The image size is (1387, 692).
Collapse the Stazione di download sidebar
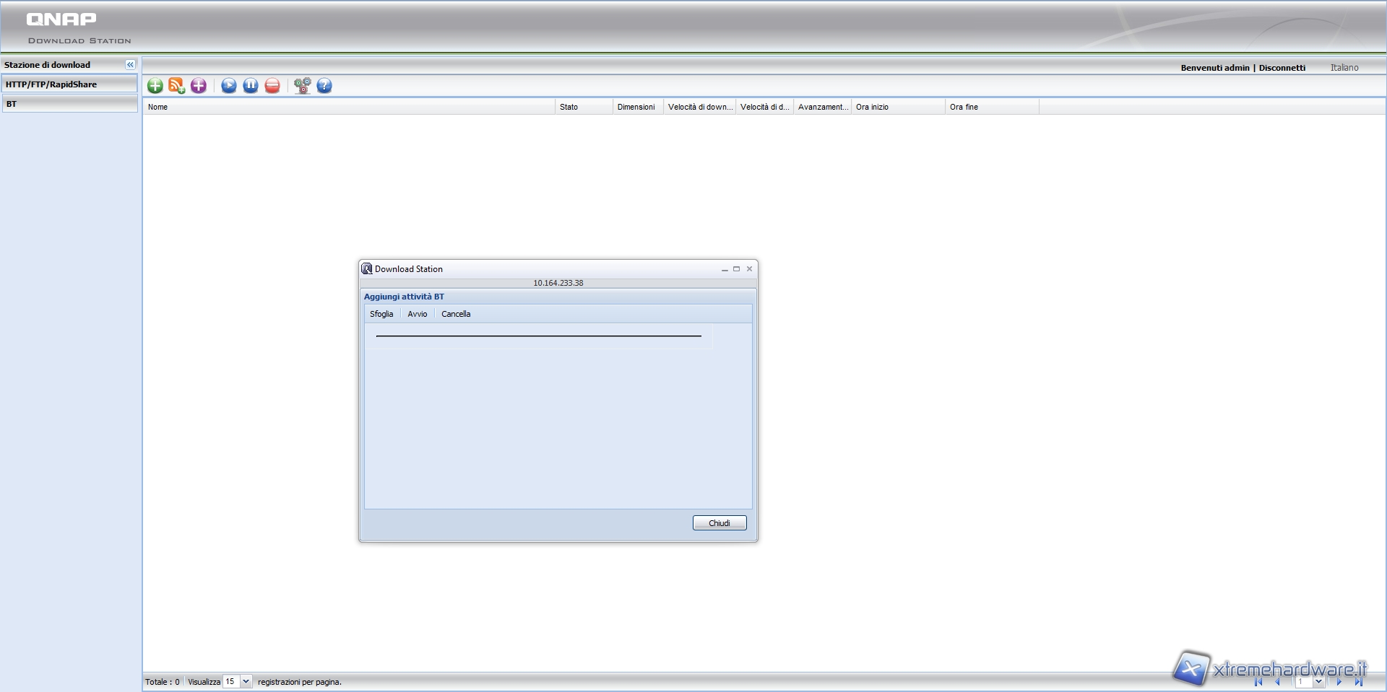pos(130,65)
